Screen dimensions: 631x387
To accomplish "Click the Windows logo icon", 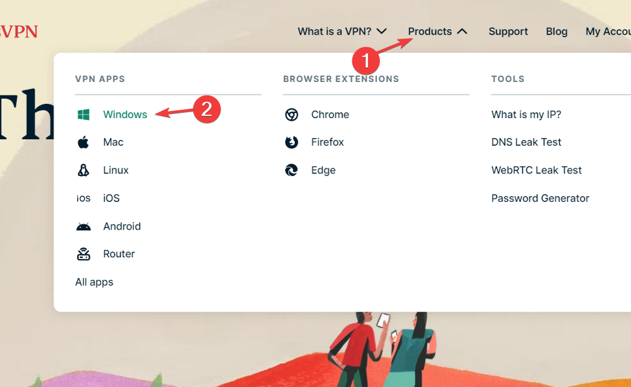I will point(83,115).
